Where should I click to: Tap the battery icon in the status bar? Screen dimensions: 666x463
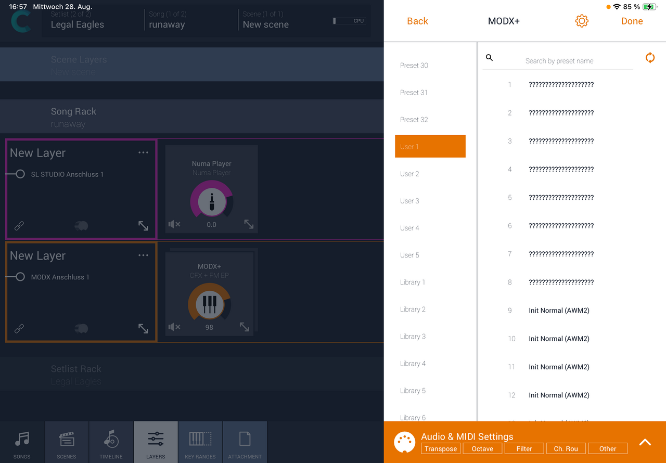tap(650, 7)
